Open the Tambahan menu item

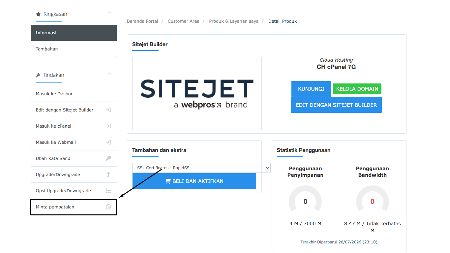[74, 49]
